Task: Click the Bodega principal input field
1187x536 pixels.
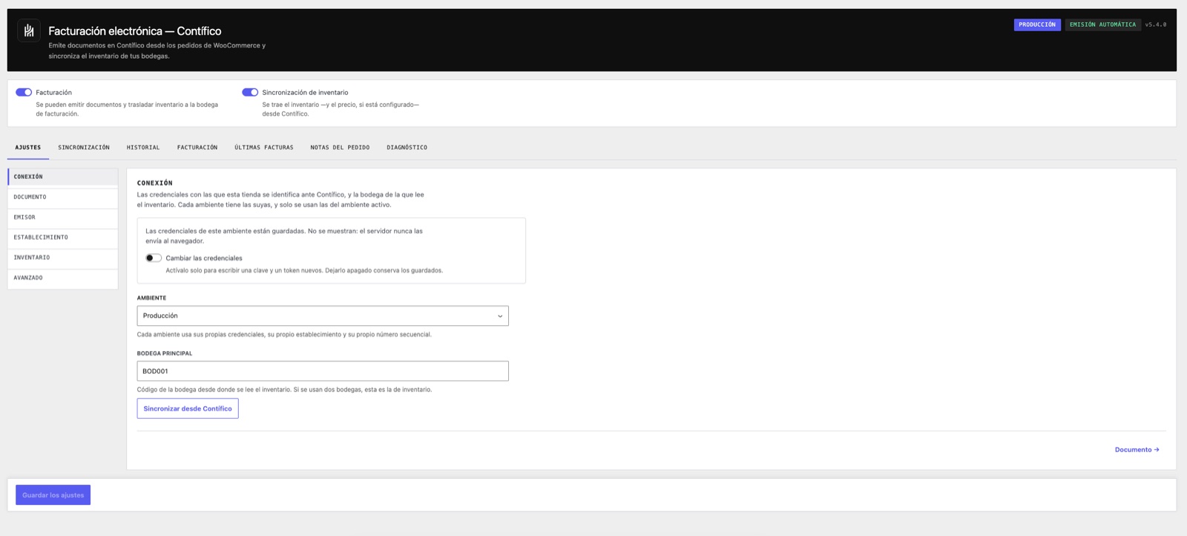Action: [x=323, y=371]
